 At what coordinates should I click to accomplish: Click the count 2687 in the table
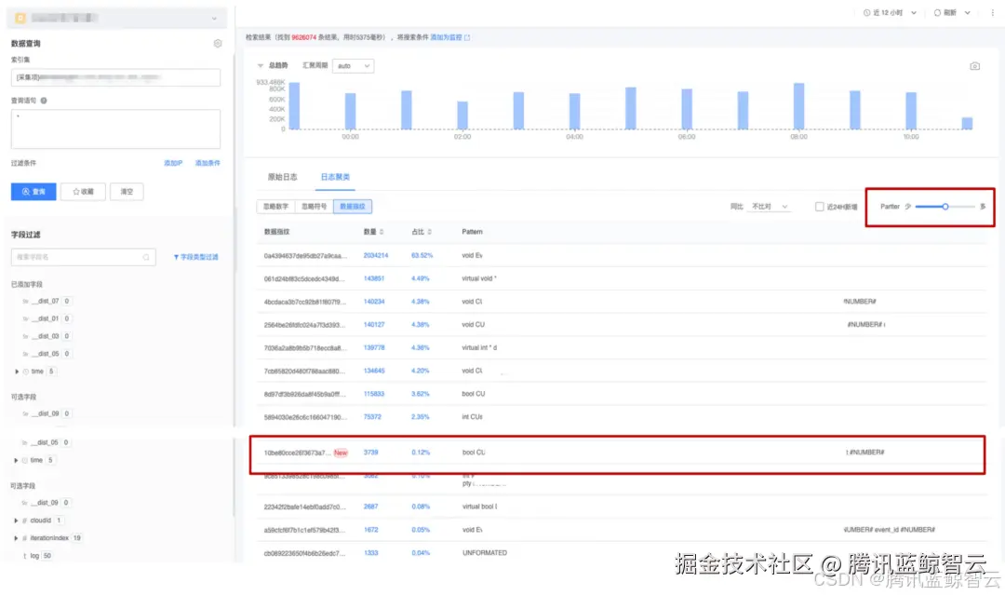coord(370,507)
